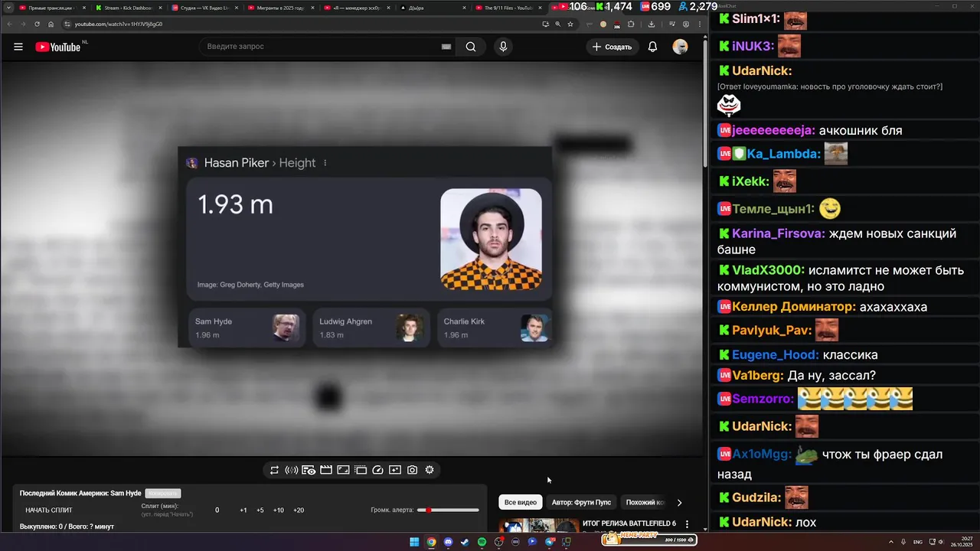Viewport: 980px width, 551px height.
Task: Click username Eugene_Hood in chat
Action: [x=774, y=355]
